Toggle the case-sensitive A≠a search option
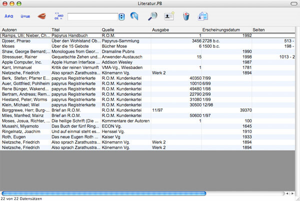The height and width of the screenshot is (201, 300). (x=9, y=16)
